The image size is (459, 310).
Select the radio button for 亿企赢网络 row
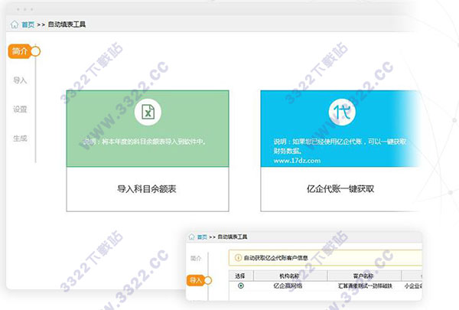click(x=241, y=286)
